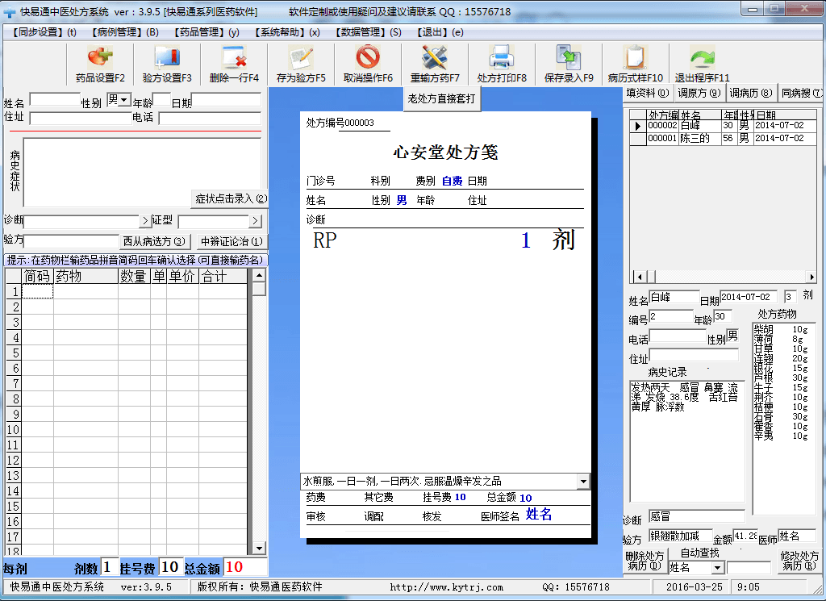Switch to 调原方 tab
The width and height of the screenshot is (826, 601).
click(699, 94)
